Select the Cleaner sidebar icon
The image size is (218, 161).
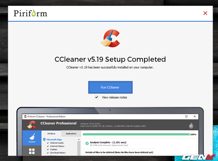pyautogui.click(x=32, y=137)
